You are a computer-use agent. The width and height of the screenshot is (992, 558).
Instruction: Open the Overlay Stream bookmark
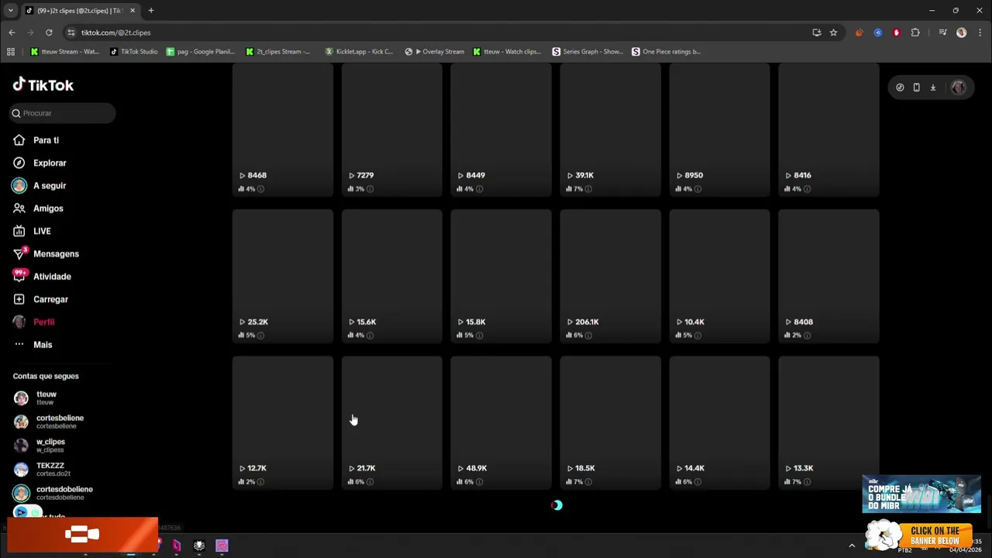pyautogui.click(x=435, y=52)
